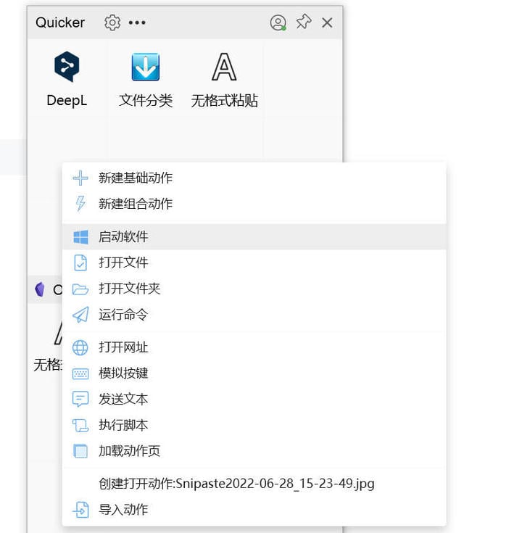522x533 pixels.
Task: Open the DeepL action icon
Action: click(67, 67)
